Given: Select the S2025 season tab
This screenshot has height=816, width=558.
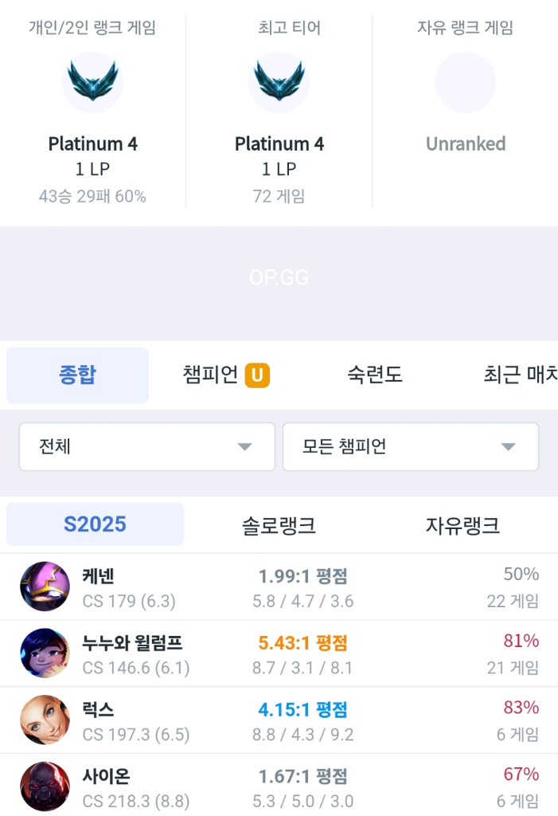Looking at the screenshot, I should (95, 524).
